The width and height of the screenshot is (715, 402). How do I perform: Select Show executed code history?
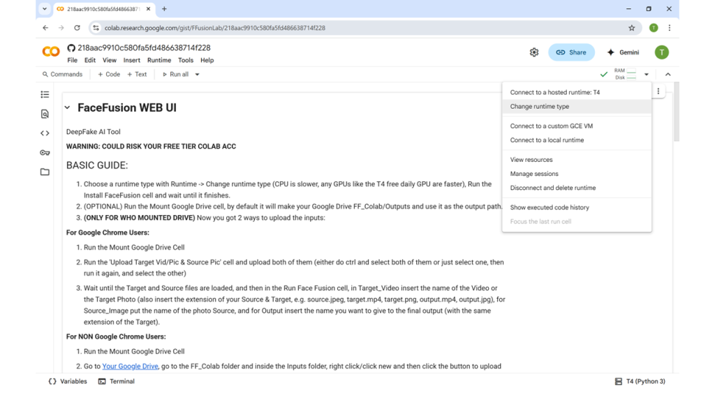point(577,207)
